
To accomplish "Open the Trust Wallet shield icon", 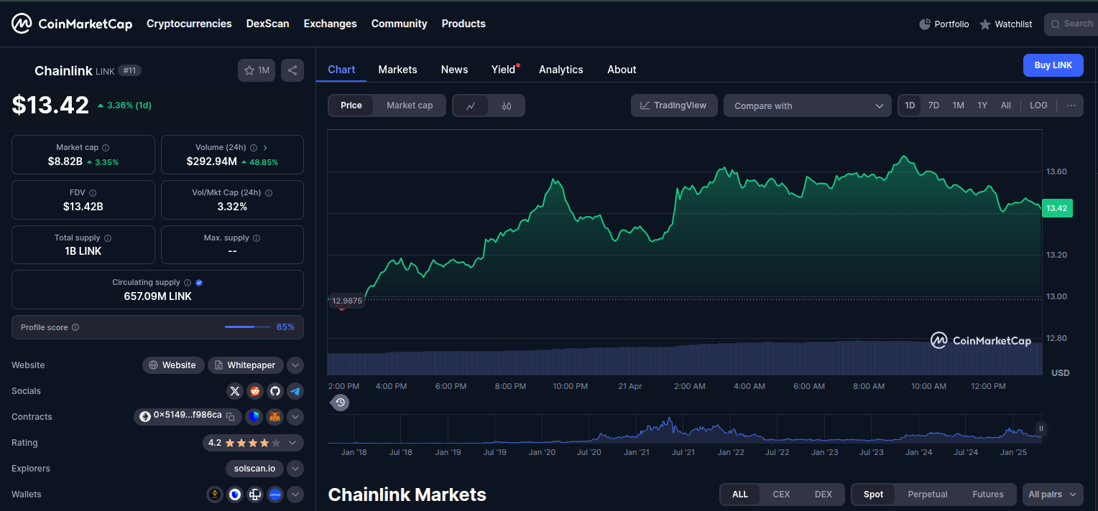I will click(x=235, y=494).
